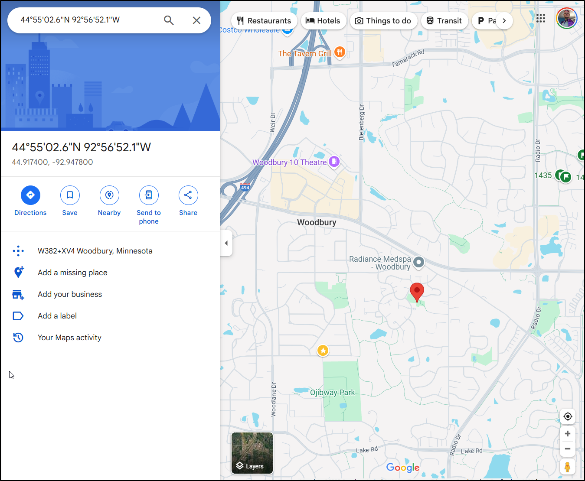Click the Maps activity history icon
Viewport: 585px width, 481px height.
pyautogui.click(x=18, y=338)
